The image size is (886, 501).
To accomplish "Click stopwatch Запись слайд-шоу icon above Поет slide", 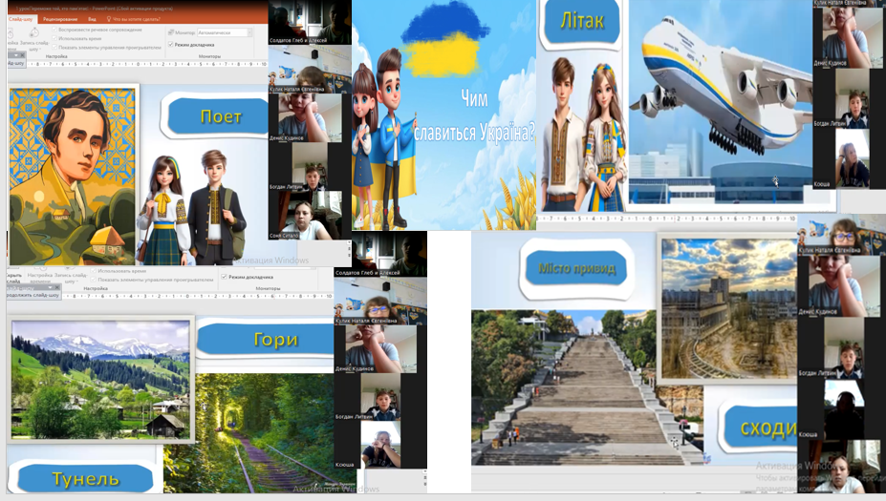I will tap(34, 32).
